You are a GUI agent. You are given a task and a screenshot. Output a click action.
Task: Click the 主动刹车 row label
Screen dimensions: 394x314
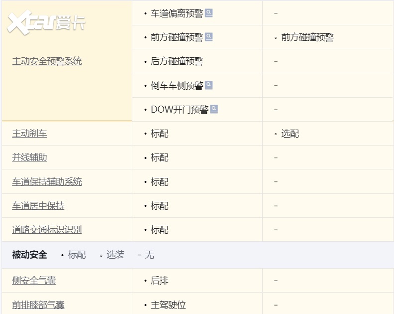tap(29, 134)
